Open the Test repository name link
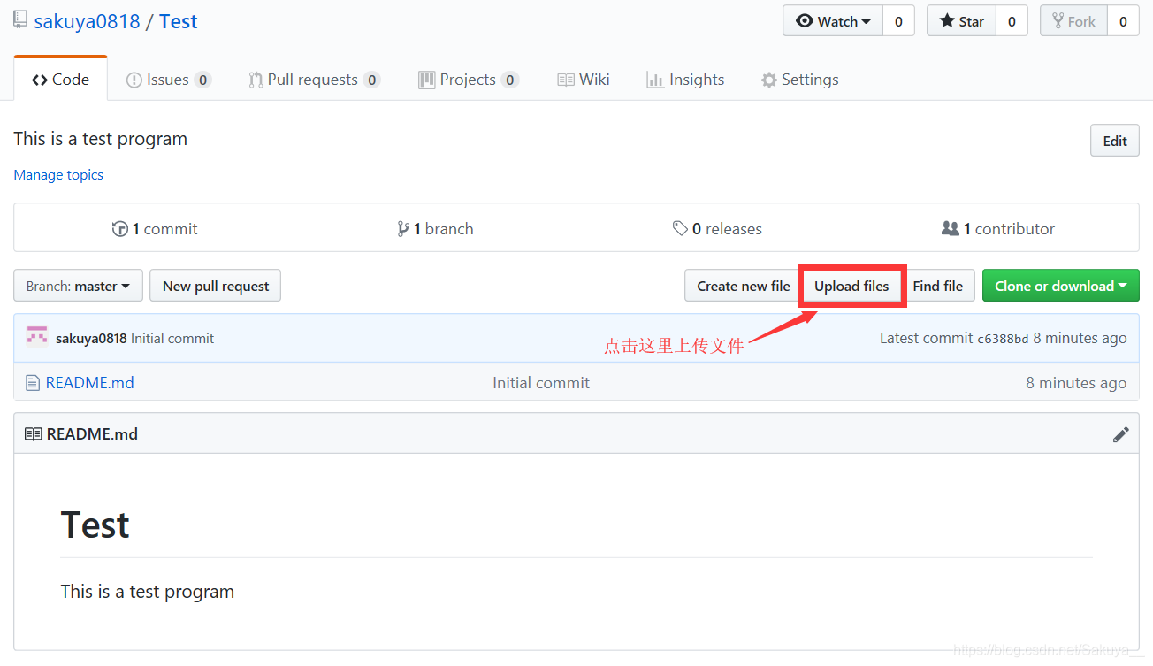The width and height of the screenshot is (1153, 666). pos(179,21)
